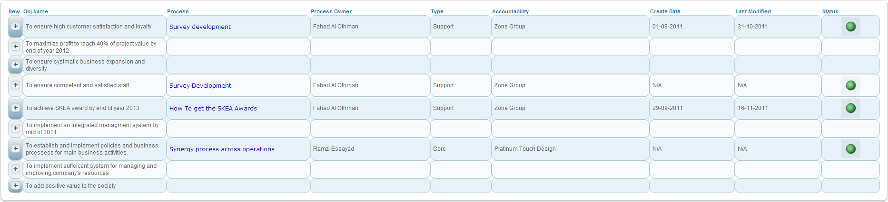The height and width of the screenshot is (202, 888).
Task: Expand the customer satisfaction and loyalty row
Action: (x=16, y=27)
